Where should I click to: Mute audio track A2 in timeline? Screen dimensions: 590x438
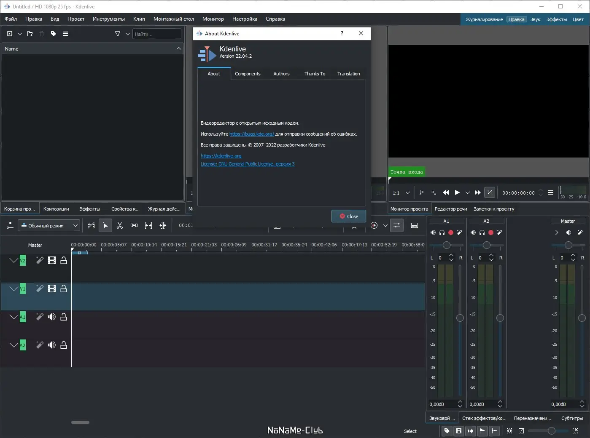pyautogui.click(x=52, y=345)
